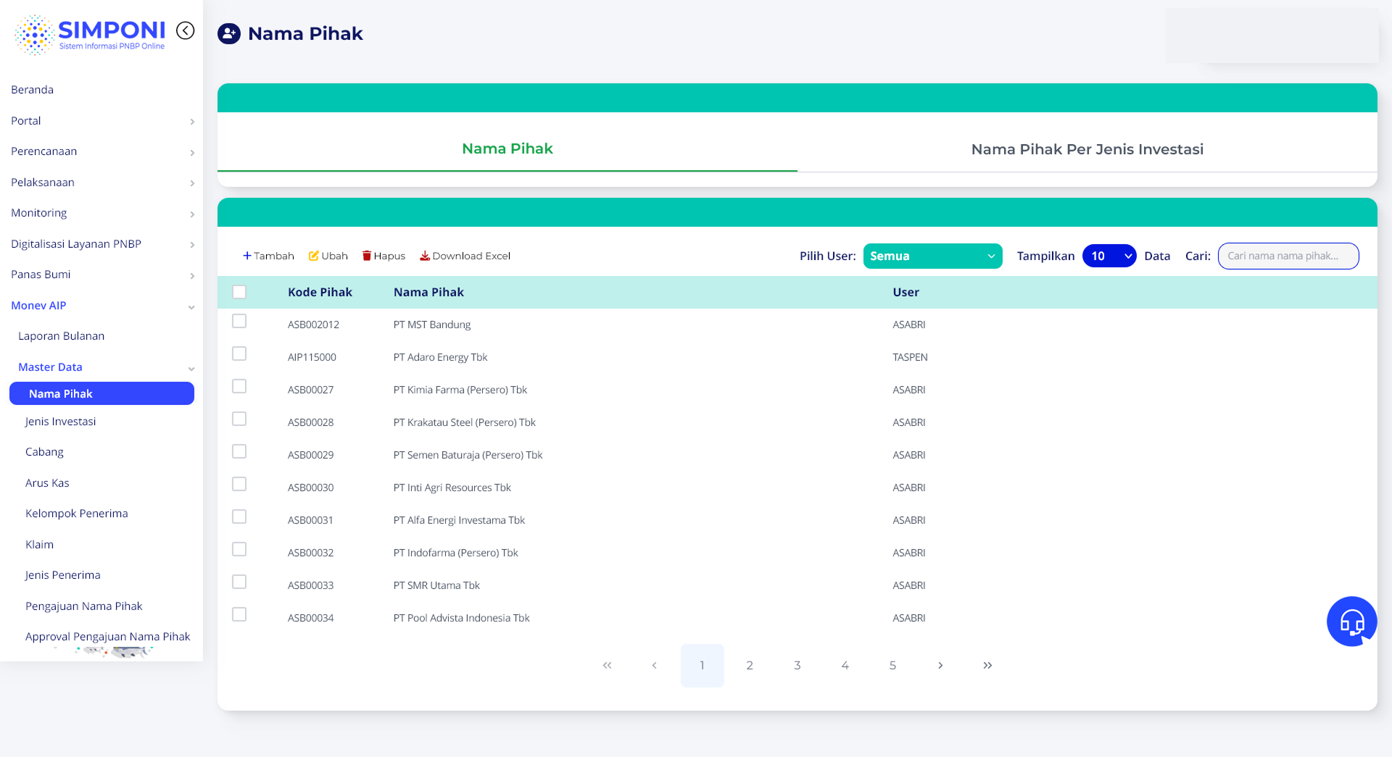
Task: Expand the Digitalisasi Layanan PNBP chevron
Action: (192, 245)
